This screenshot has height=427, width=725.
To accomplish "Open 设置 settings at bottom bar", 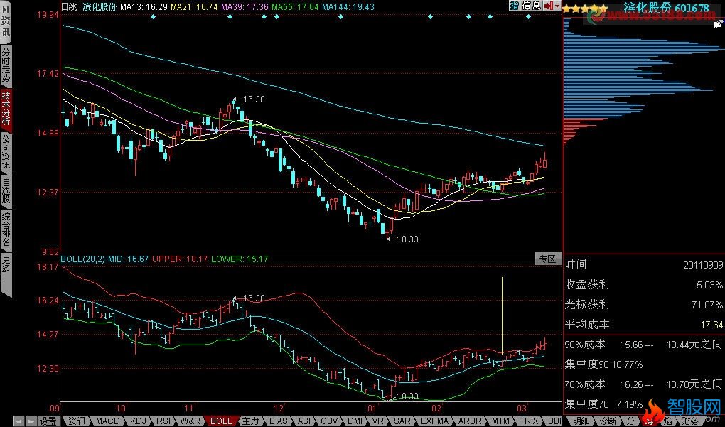I will (x=47, y=421).
